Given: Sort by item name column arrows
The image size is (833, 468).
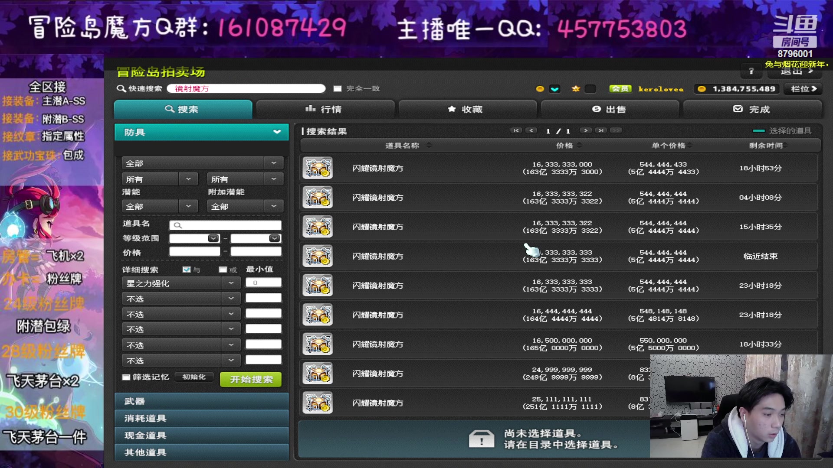Looking at the screenshot, I should (429, 145).
